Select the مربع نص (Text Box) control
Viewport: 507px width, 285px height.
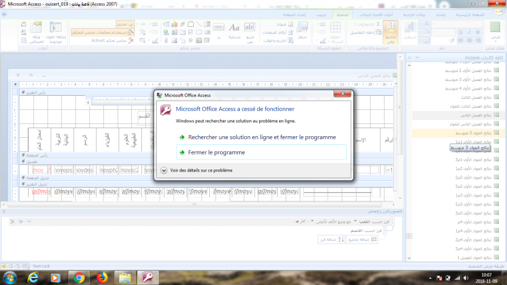249,32
